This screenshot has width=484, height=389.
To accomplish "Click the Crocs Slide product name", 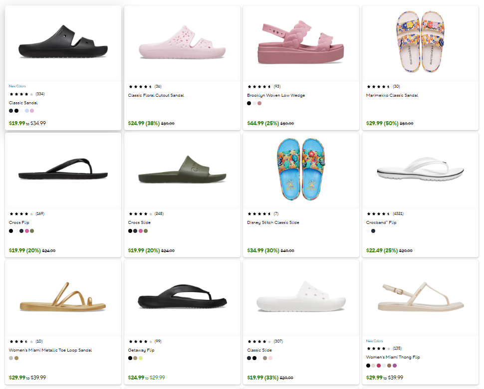I will [139, 222].
